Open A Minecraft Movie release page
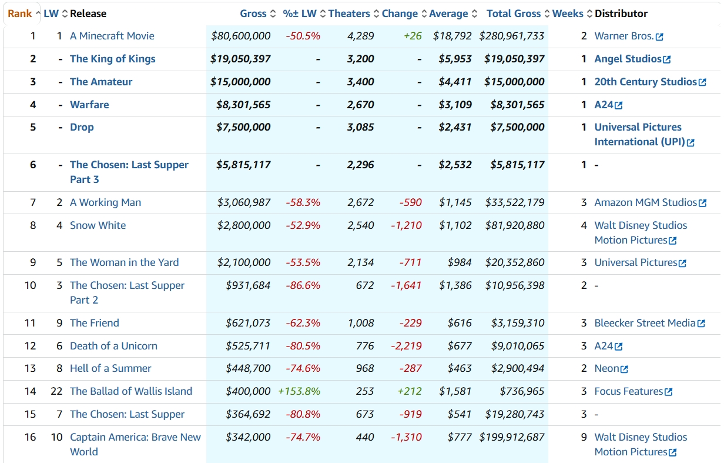 pyautogui.click(x=112, y=36)
